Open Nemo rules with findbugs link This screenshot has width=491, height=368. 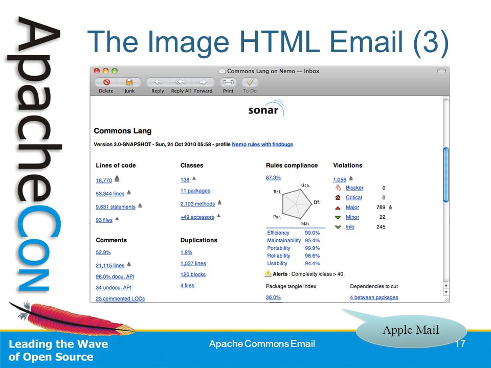[262, 144]
